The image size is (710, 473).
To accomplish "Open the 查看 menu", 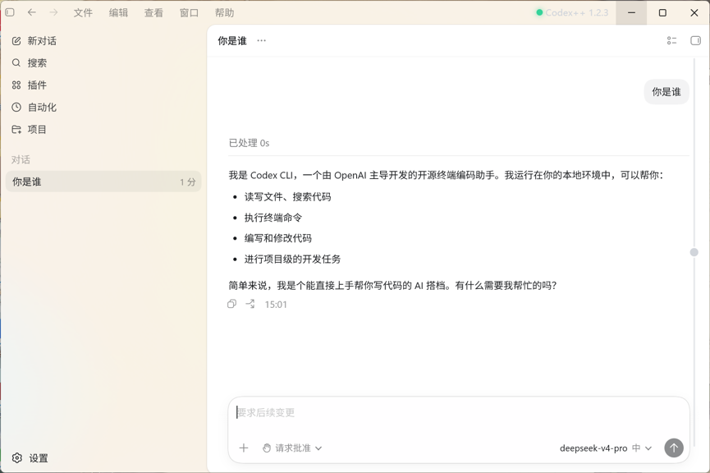I will point(153,12).
